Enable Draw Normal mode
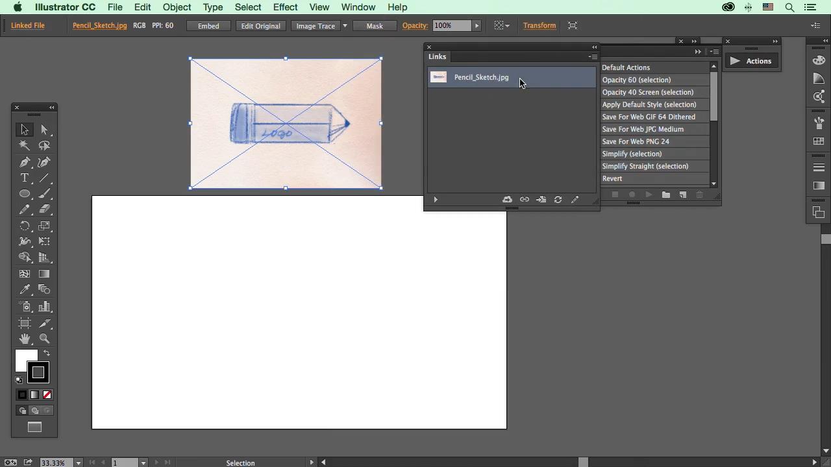 point(22,411)
